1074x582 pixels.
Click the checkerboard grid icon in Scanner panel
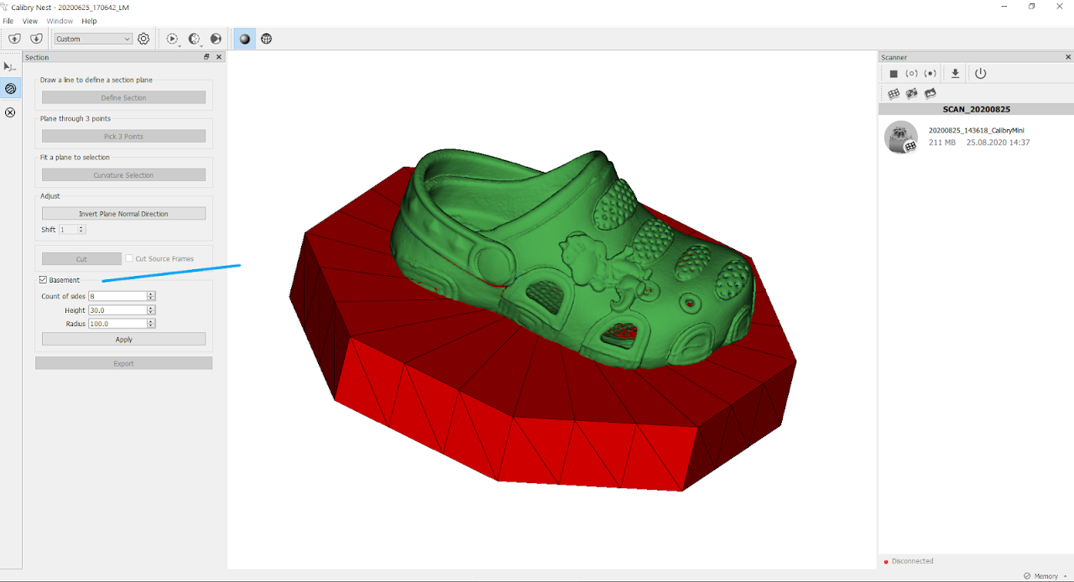[894, 94]
